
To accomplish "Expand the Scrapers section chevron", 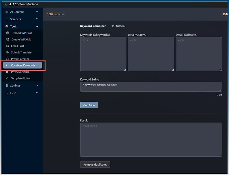I will click(x=37, y=19).
